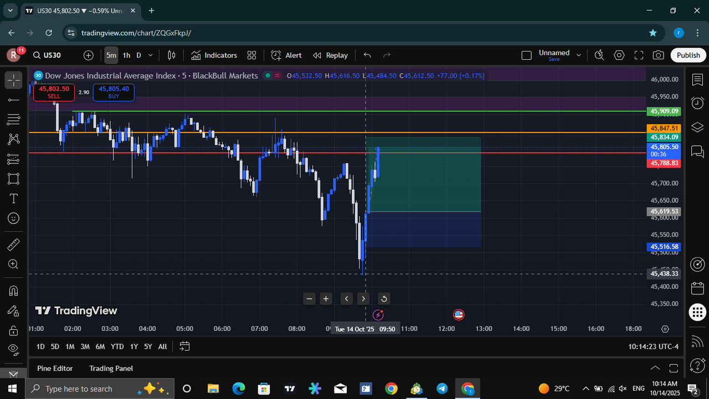Select the YTD date range
Screen dimensions: 709x399
(x=117, y=346)
